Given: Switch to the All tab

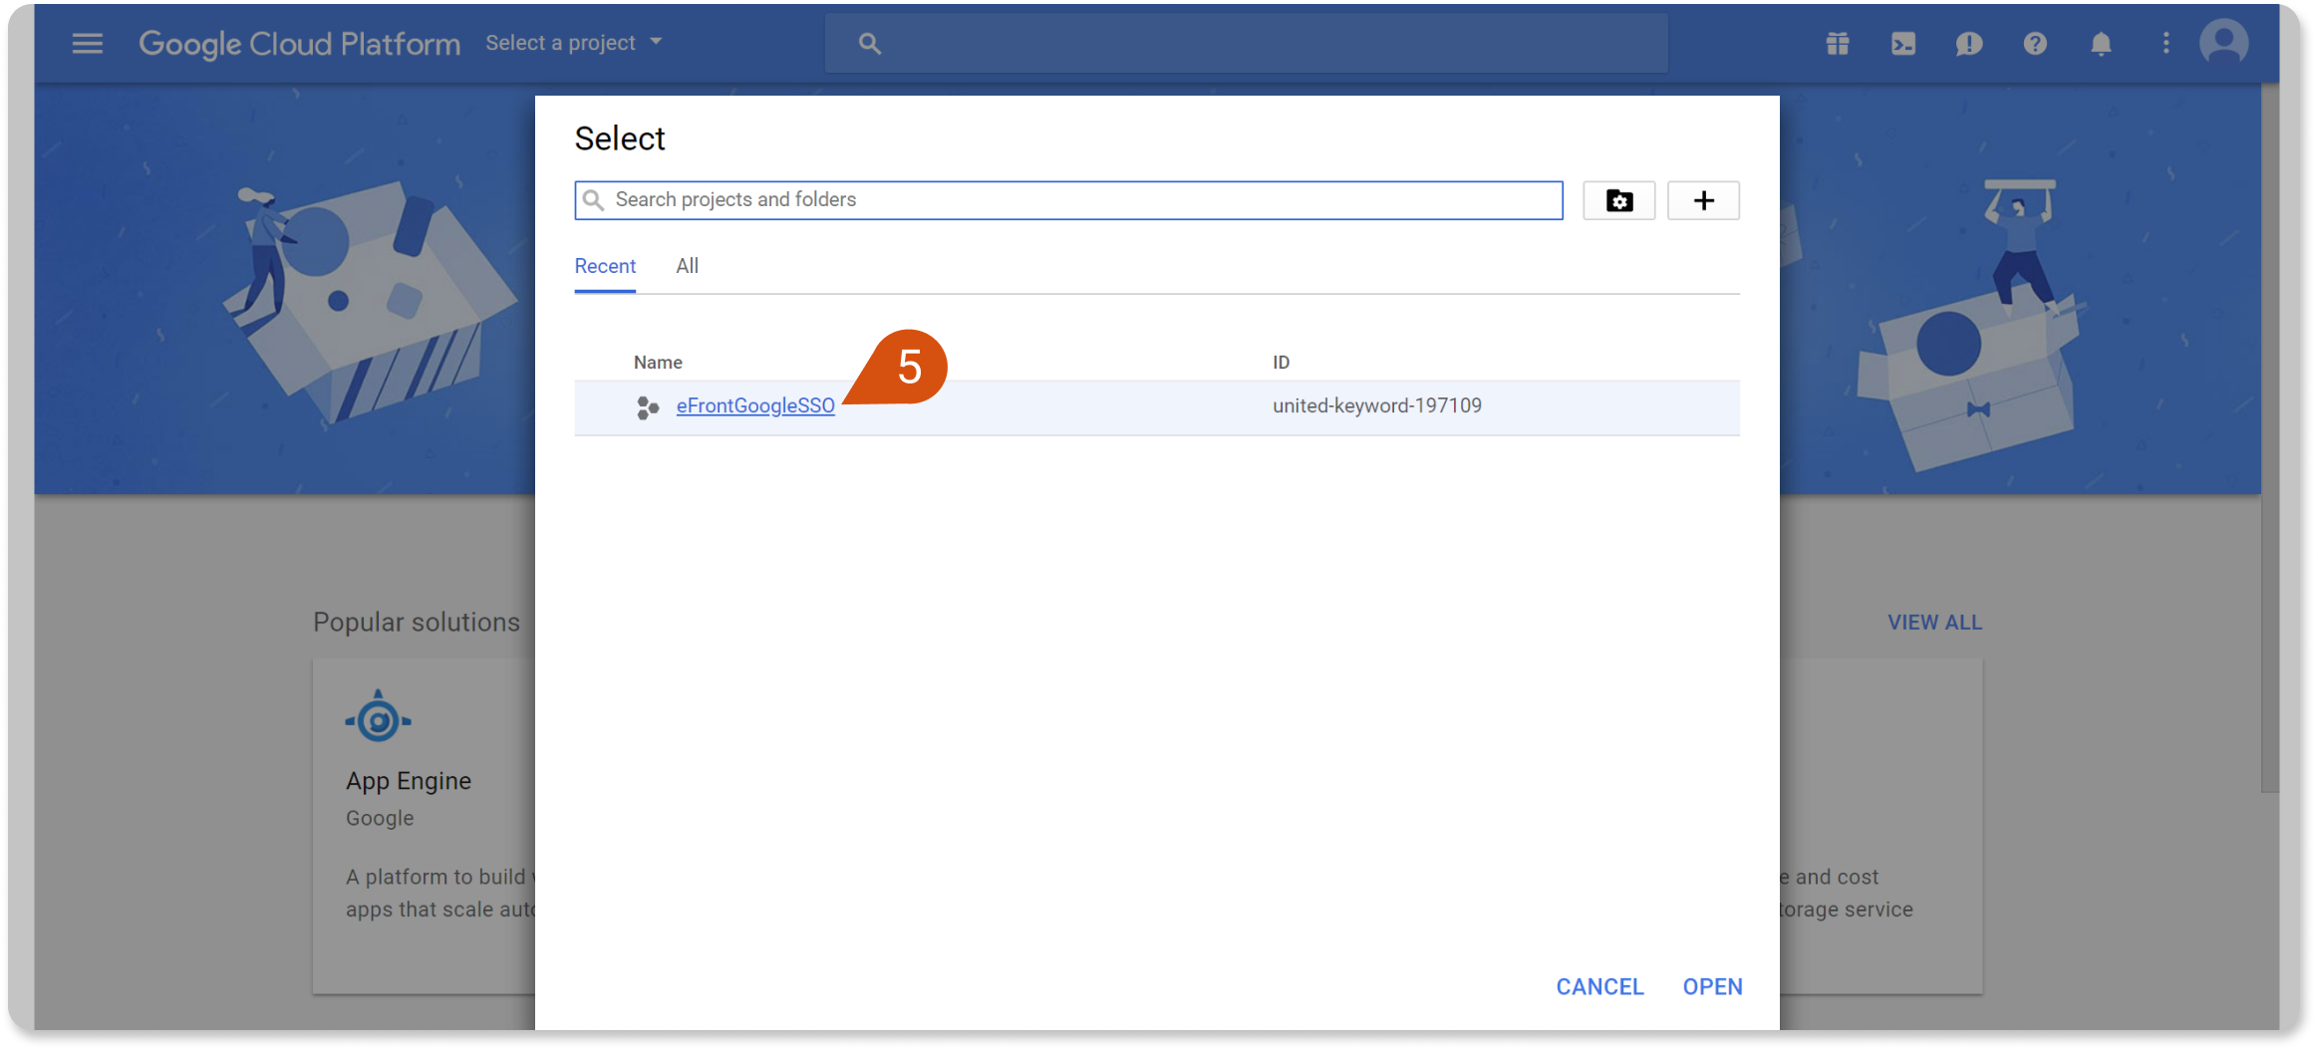Looking at the screenshot, I should click(687, 266).
